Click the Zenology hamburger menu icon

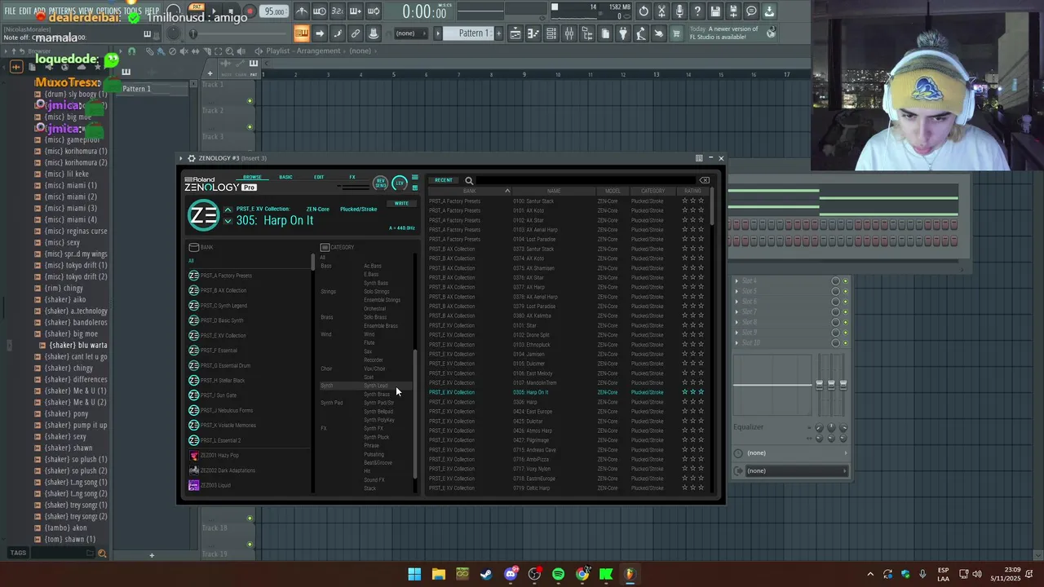pyautogui.click(x=414, y=178)
